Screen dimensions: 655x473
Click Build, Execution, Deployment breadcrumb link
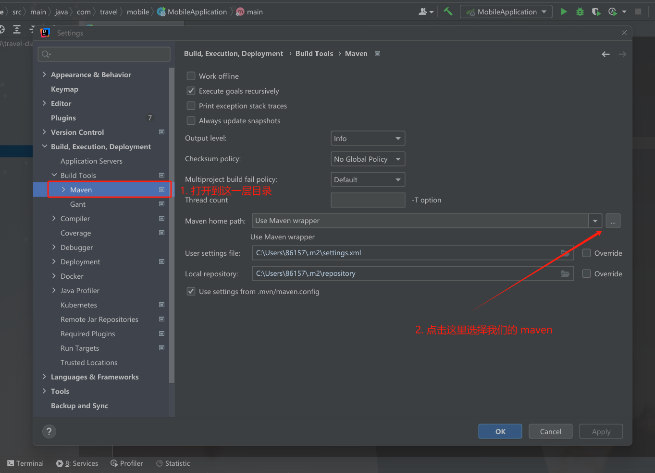click(234, 54)
